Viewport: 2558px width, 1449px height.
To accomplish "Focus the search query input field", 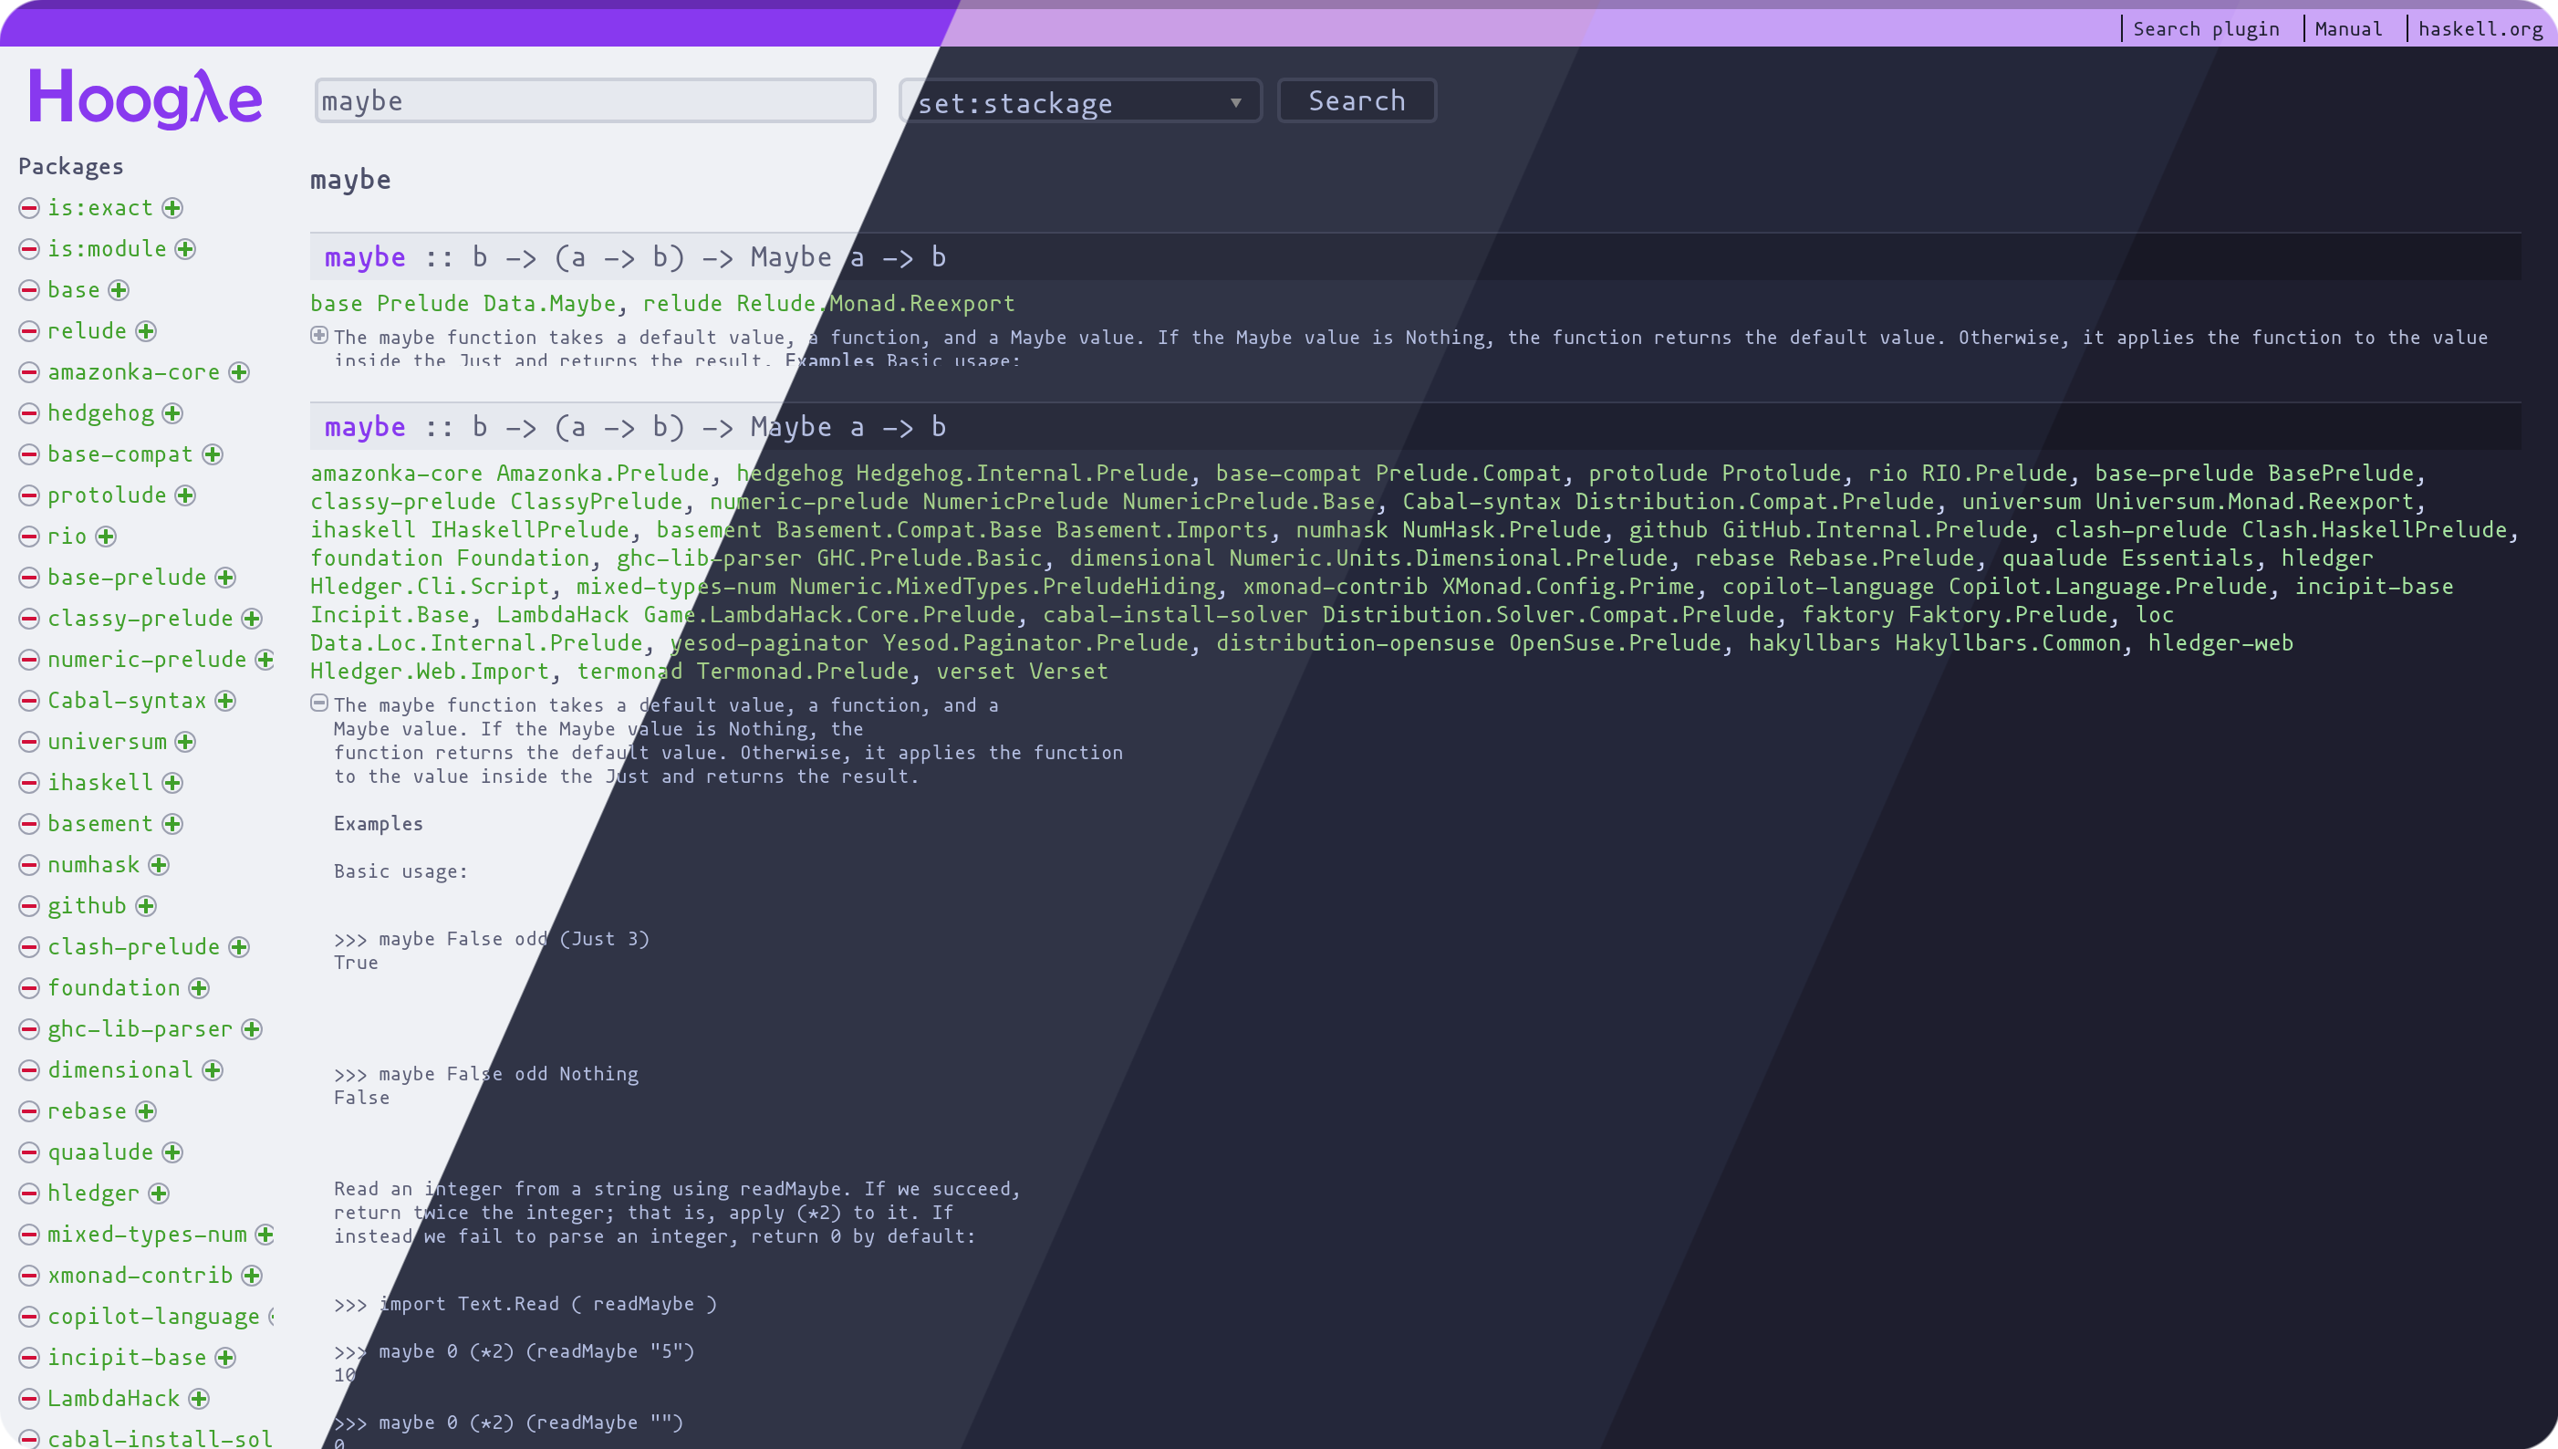I will (x=595, y=100).
